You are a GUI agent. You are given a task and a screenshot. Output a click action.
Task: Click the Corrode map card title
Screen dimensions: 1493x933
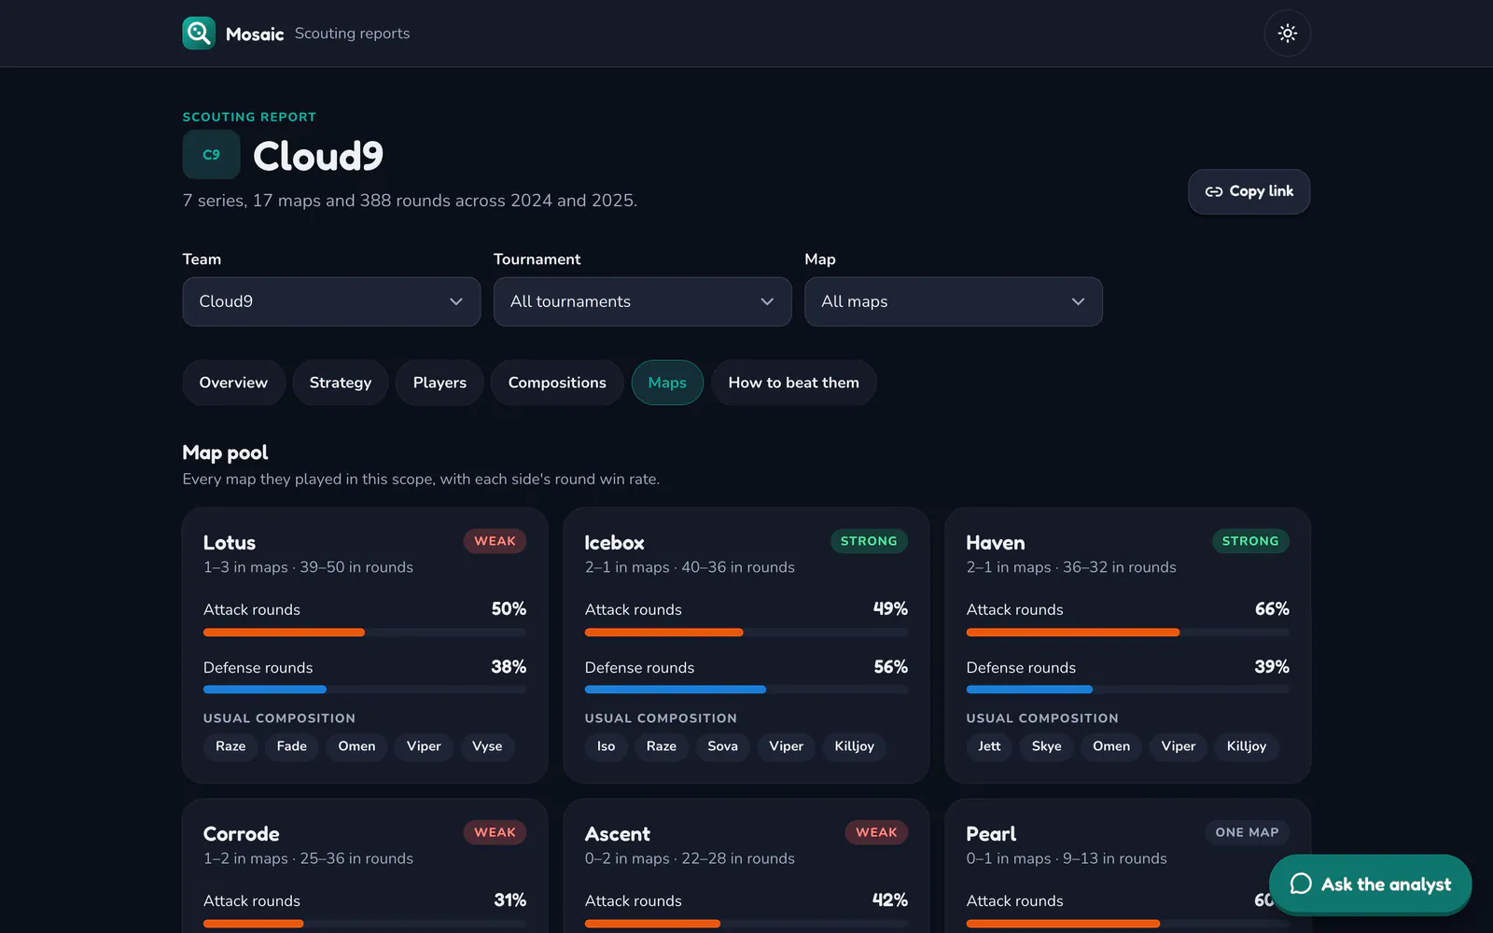point(242,834)
